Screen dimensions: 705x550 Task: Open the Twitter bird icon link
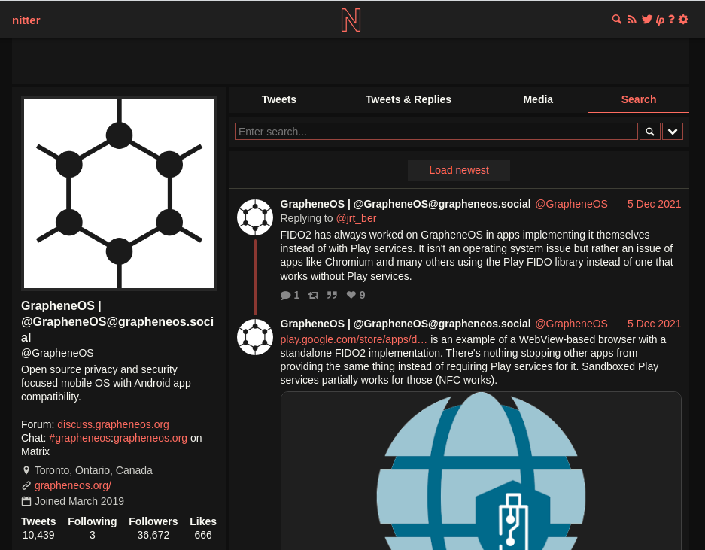click(x=646, y=20)
